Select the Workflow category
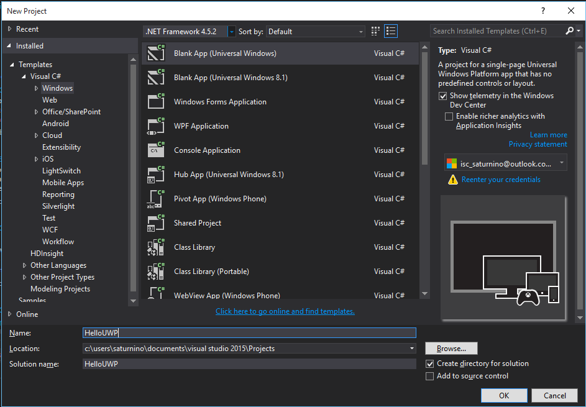 tap(58, 242)
